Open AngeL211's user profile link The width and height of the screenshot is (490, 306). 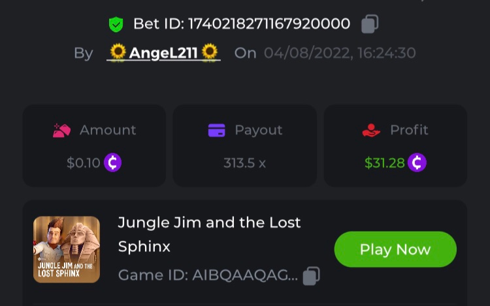click(x=163, y=53)
